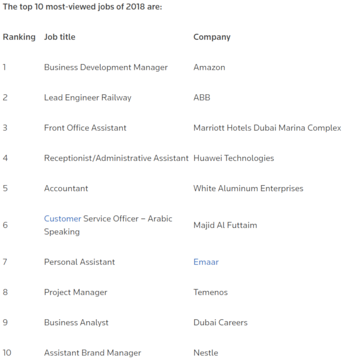Click the Company column header
The width and height of the screenshot is (347, 361).
(212, 37)
